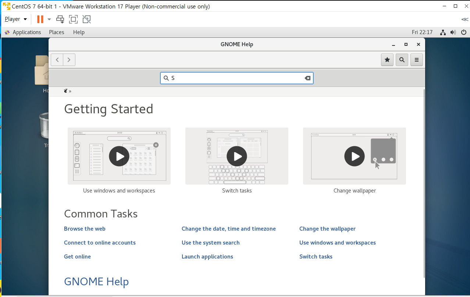470x297 pixels.
Task: Open Use windows and workspaces link in Common Tasks
Action: [338, 243]
